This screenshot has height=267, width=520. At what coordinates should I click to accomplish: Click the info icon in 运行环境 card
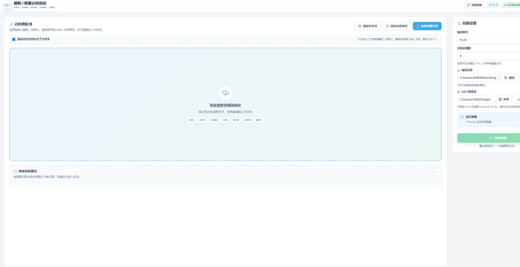point(462,117)
